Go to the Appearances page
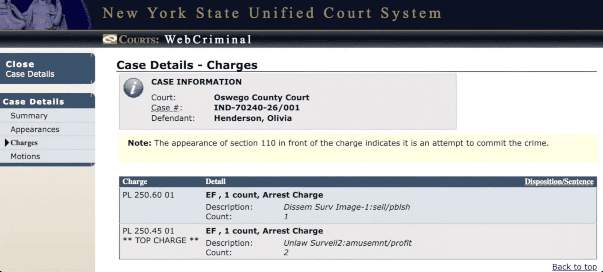603x272 pixels. coord(35,129)
